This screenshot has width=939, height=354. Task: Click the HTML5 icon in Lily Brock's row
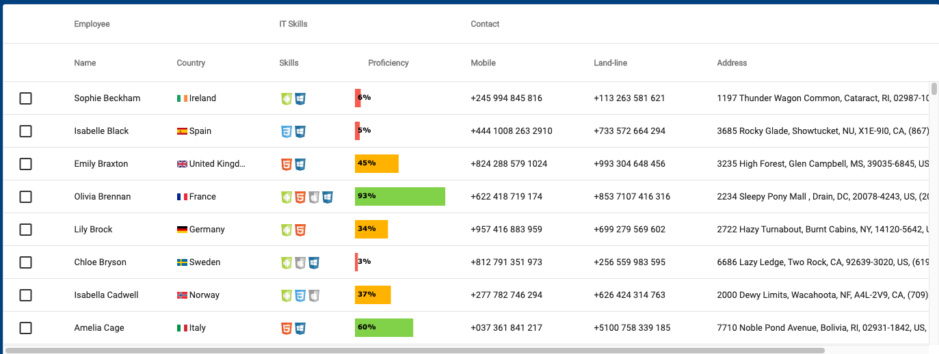click(x=300, y=230)
